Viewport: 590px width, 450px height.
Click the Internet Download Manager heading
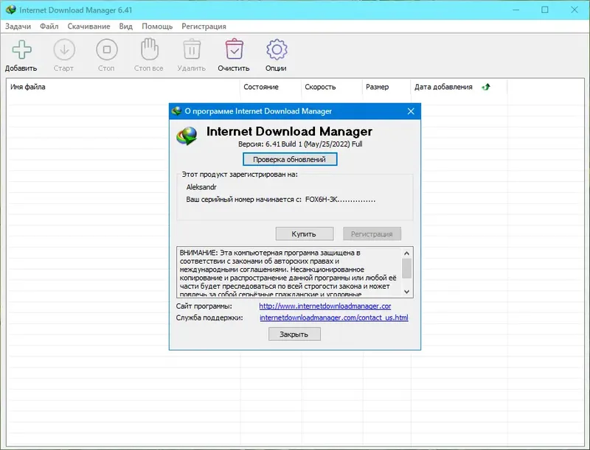click(x=289, y=132)
